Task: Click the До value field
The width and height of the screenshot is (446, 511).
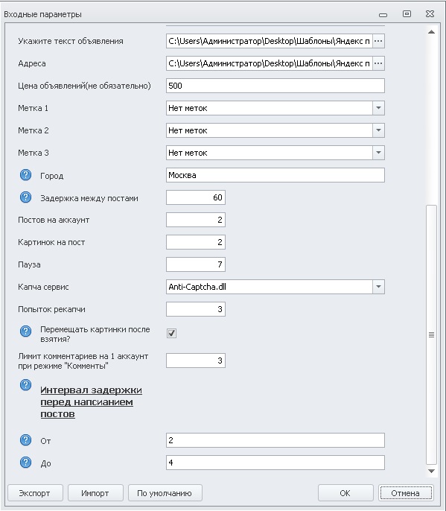Action: 275,463
